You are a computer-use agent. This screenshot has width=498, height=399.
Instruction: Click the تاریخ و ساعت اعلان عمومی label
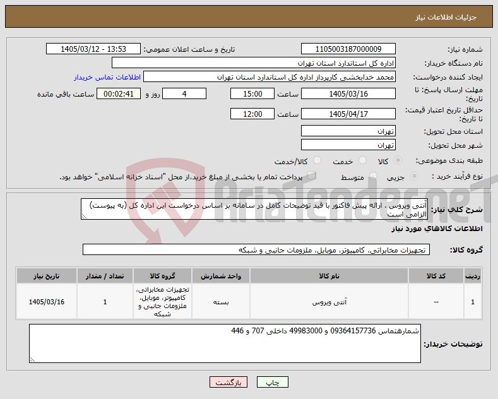[189, 49]
